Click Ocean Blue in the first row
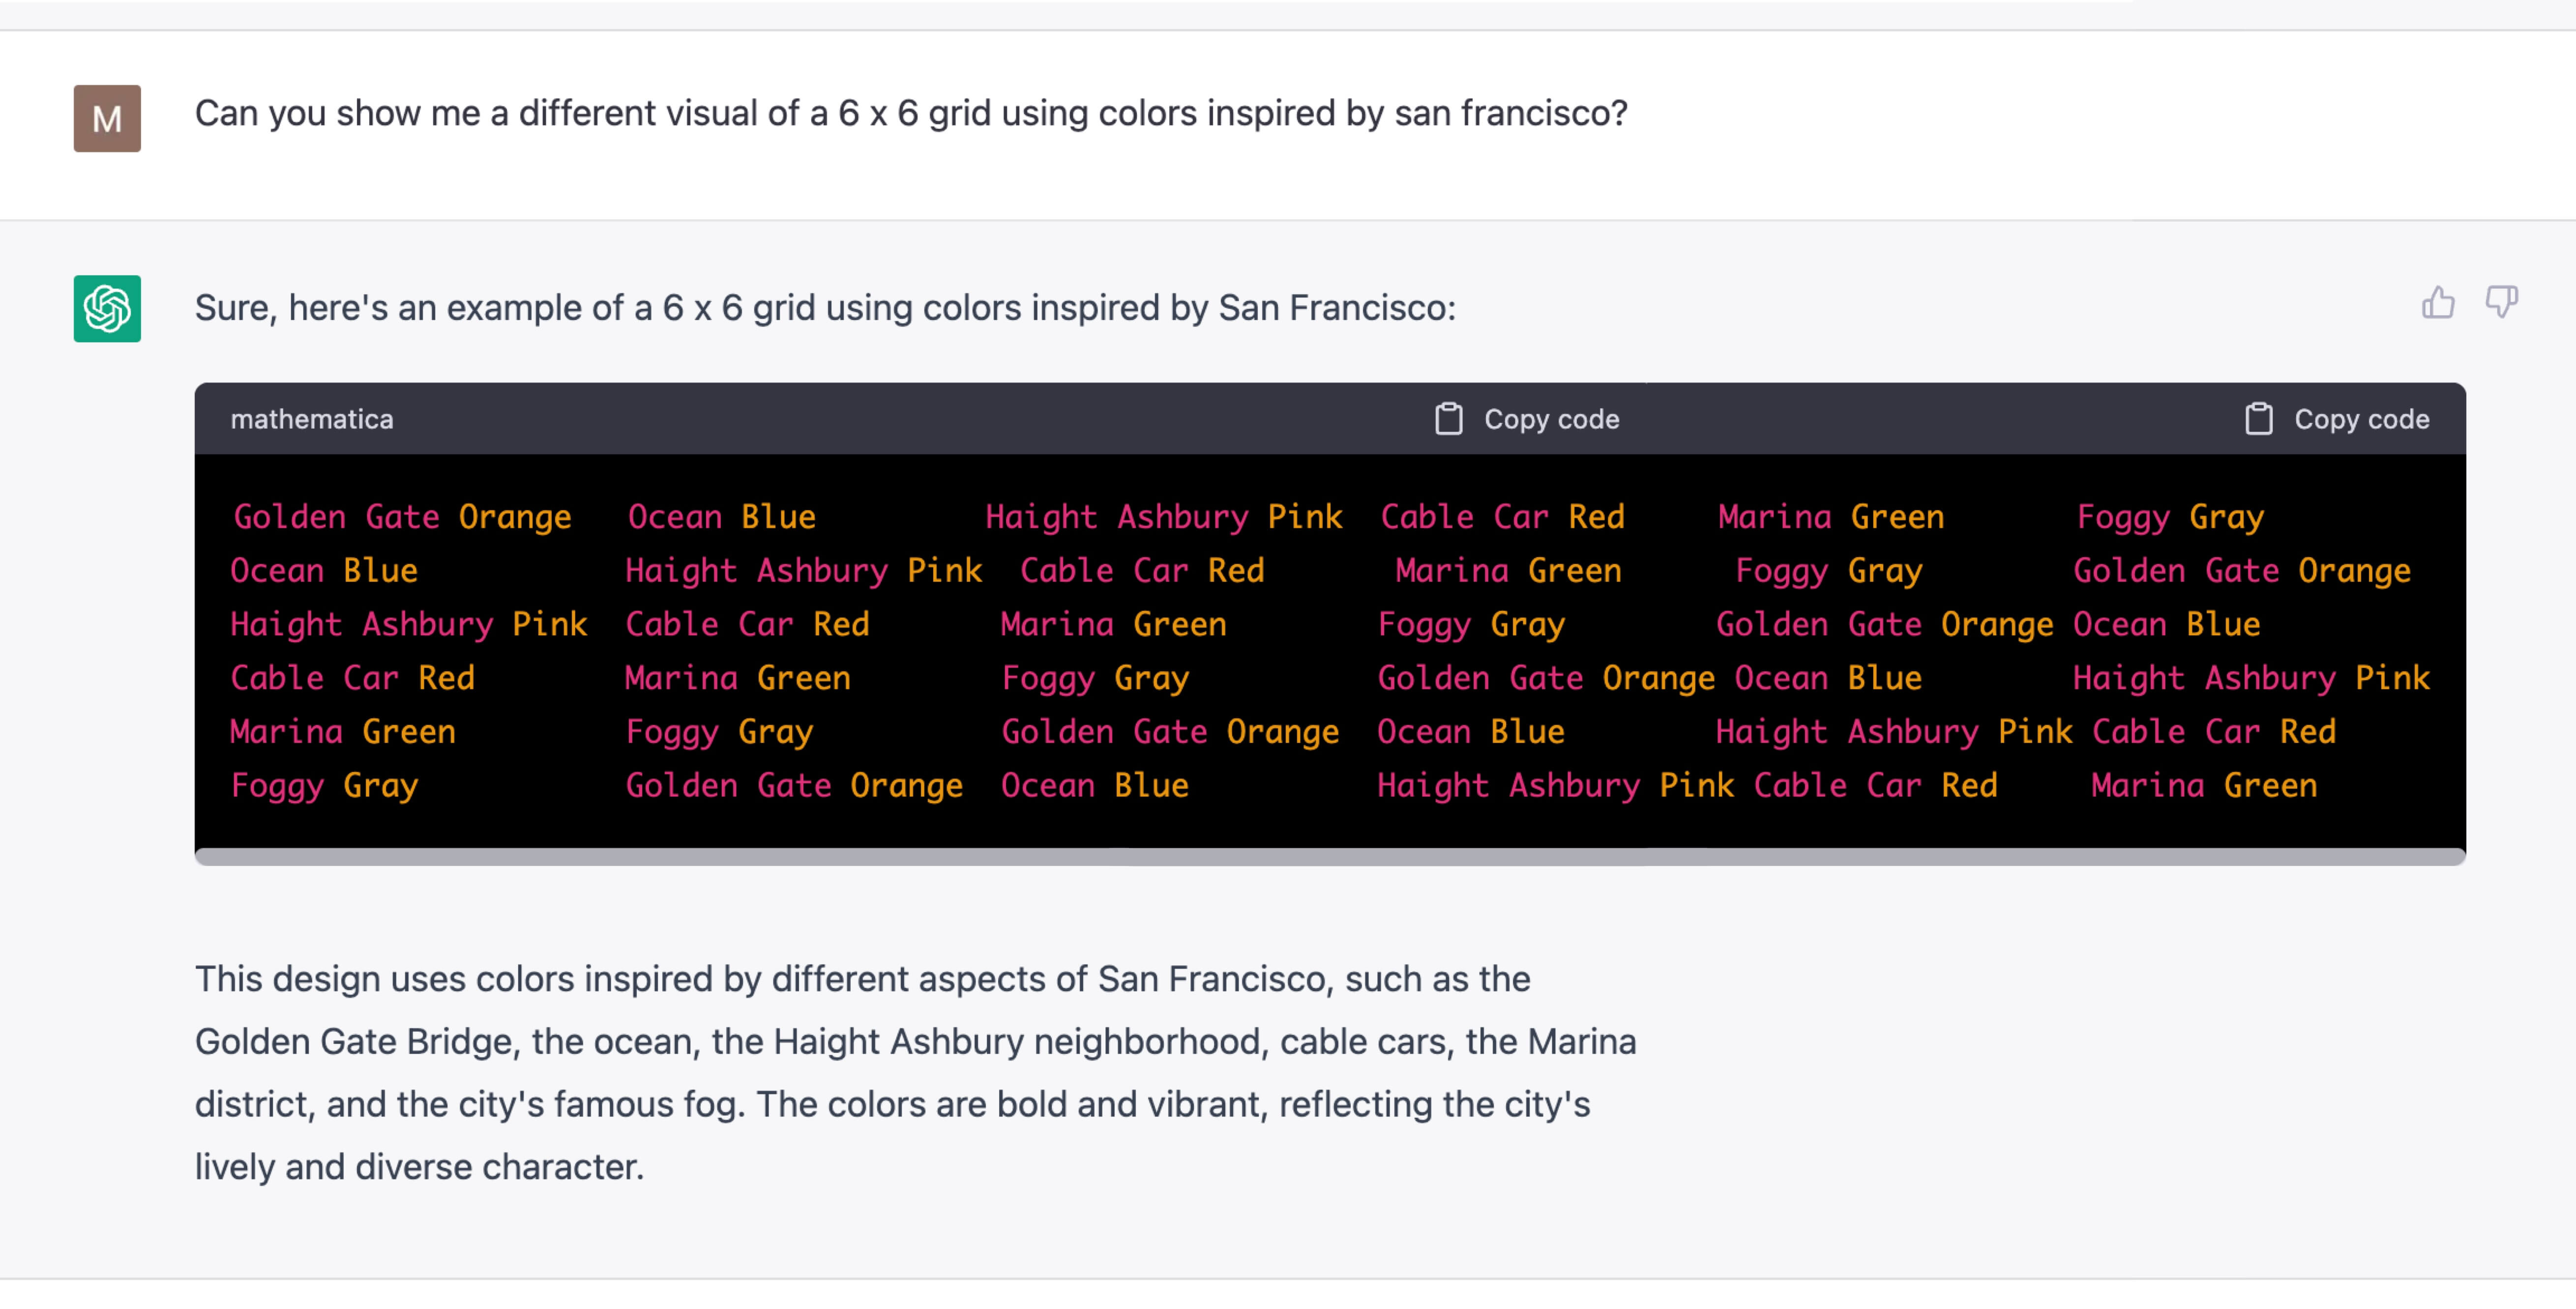Image resolution: width=2576 pixels, height=1309 pixels. pyautogui.click(x=721, y=517)
